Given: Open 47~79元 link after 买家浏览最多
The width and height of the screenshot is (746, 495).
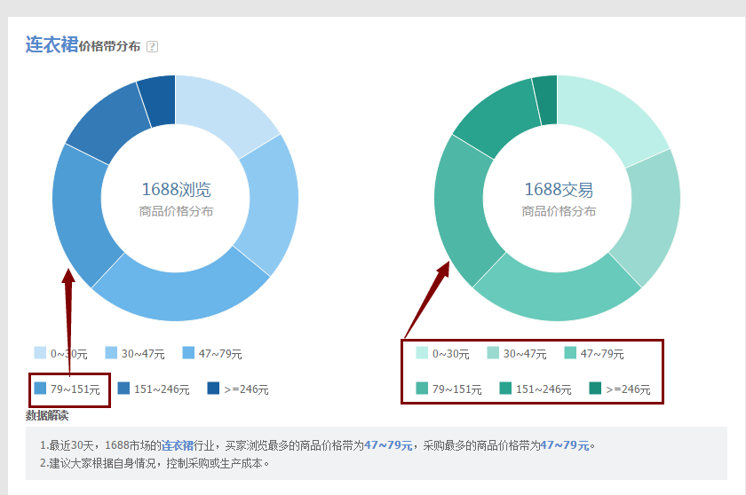Looking at the screenshot, I should tap(388, 445).
